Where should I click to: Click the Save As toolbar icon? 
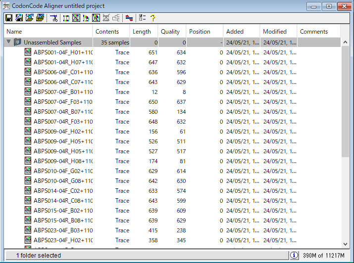click(x=19, y=18)
